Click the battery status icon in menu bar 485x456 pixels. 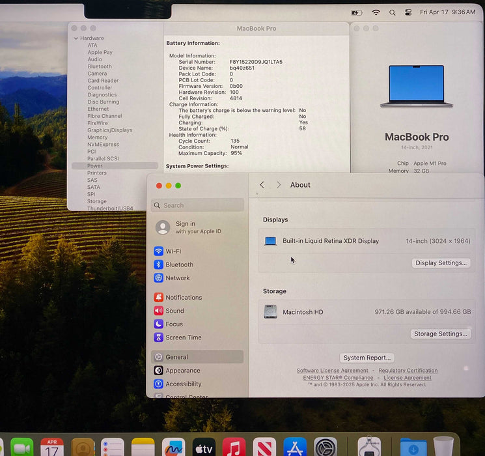point(357,12)
